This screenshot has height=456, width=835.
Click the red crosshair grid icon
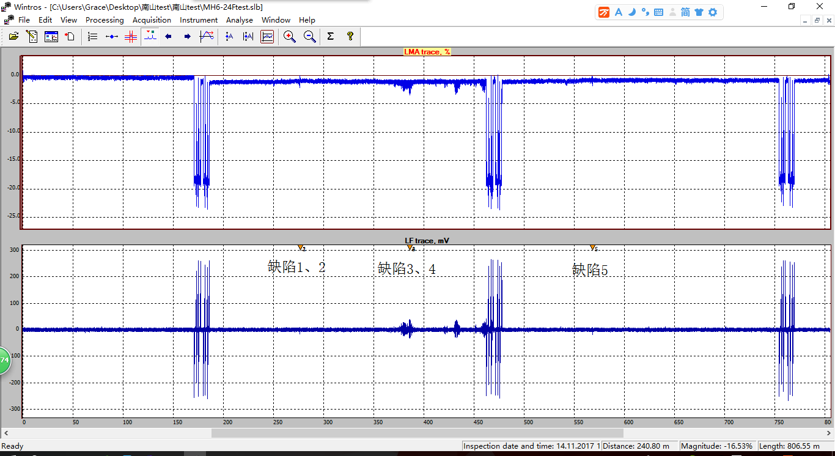[x=130, y=37]
